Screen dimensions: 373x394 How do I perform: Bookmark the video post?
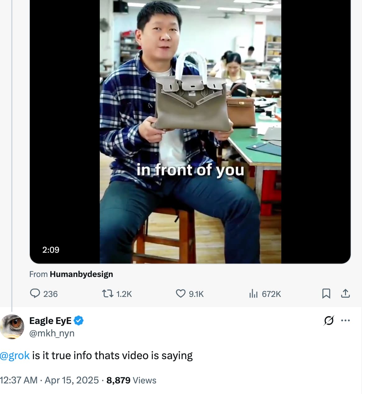326,293
